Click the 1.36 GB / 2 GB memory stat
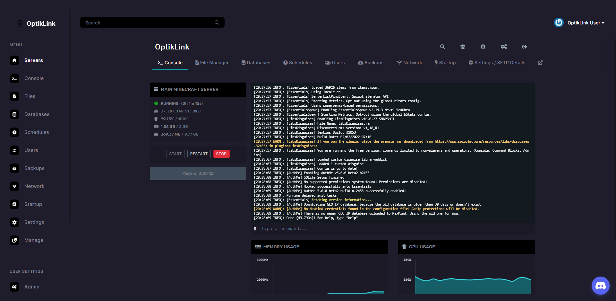The width and height of the screenshot is (616, 301). pos(174,127)
